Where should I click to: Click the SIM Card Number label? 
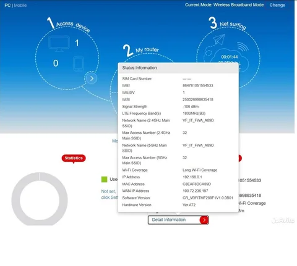click(x=137, y=79)
